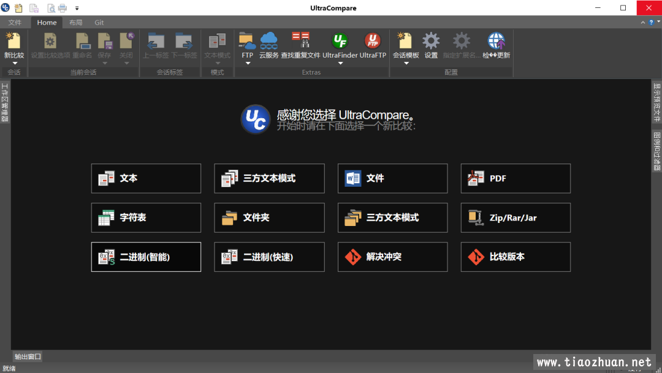Screen dimensions: 662x373
Task: Click the print preview quick access icon
Action: pos(51,7)
